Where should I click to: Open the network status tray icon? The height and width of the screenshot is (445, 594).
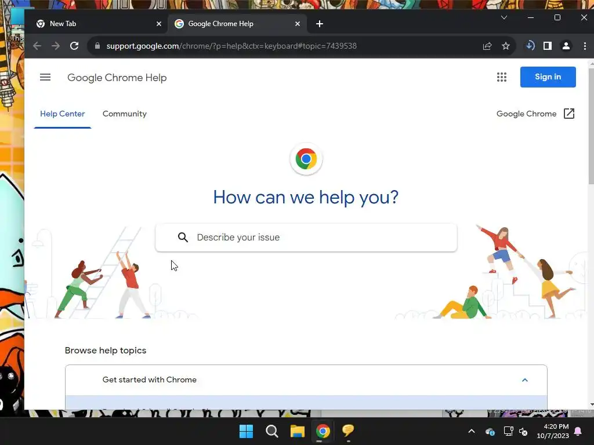click(x=508, y=431)
